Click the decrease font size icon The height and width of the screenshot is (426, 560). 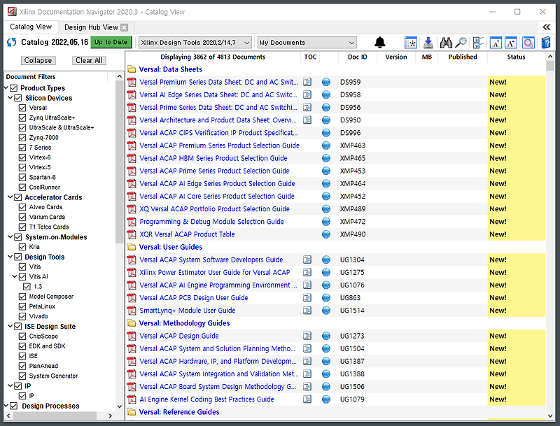[495, 43]
